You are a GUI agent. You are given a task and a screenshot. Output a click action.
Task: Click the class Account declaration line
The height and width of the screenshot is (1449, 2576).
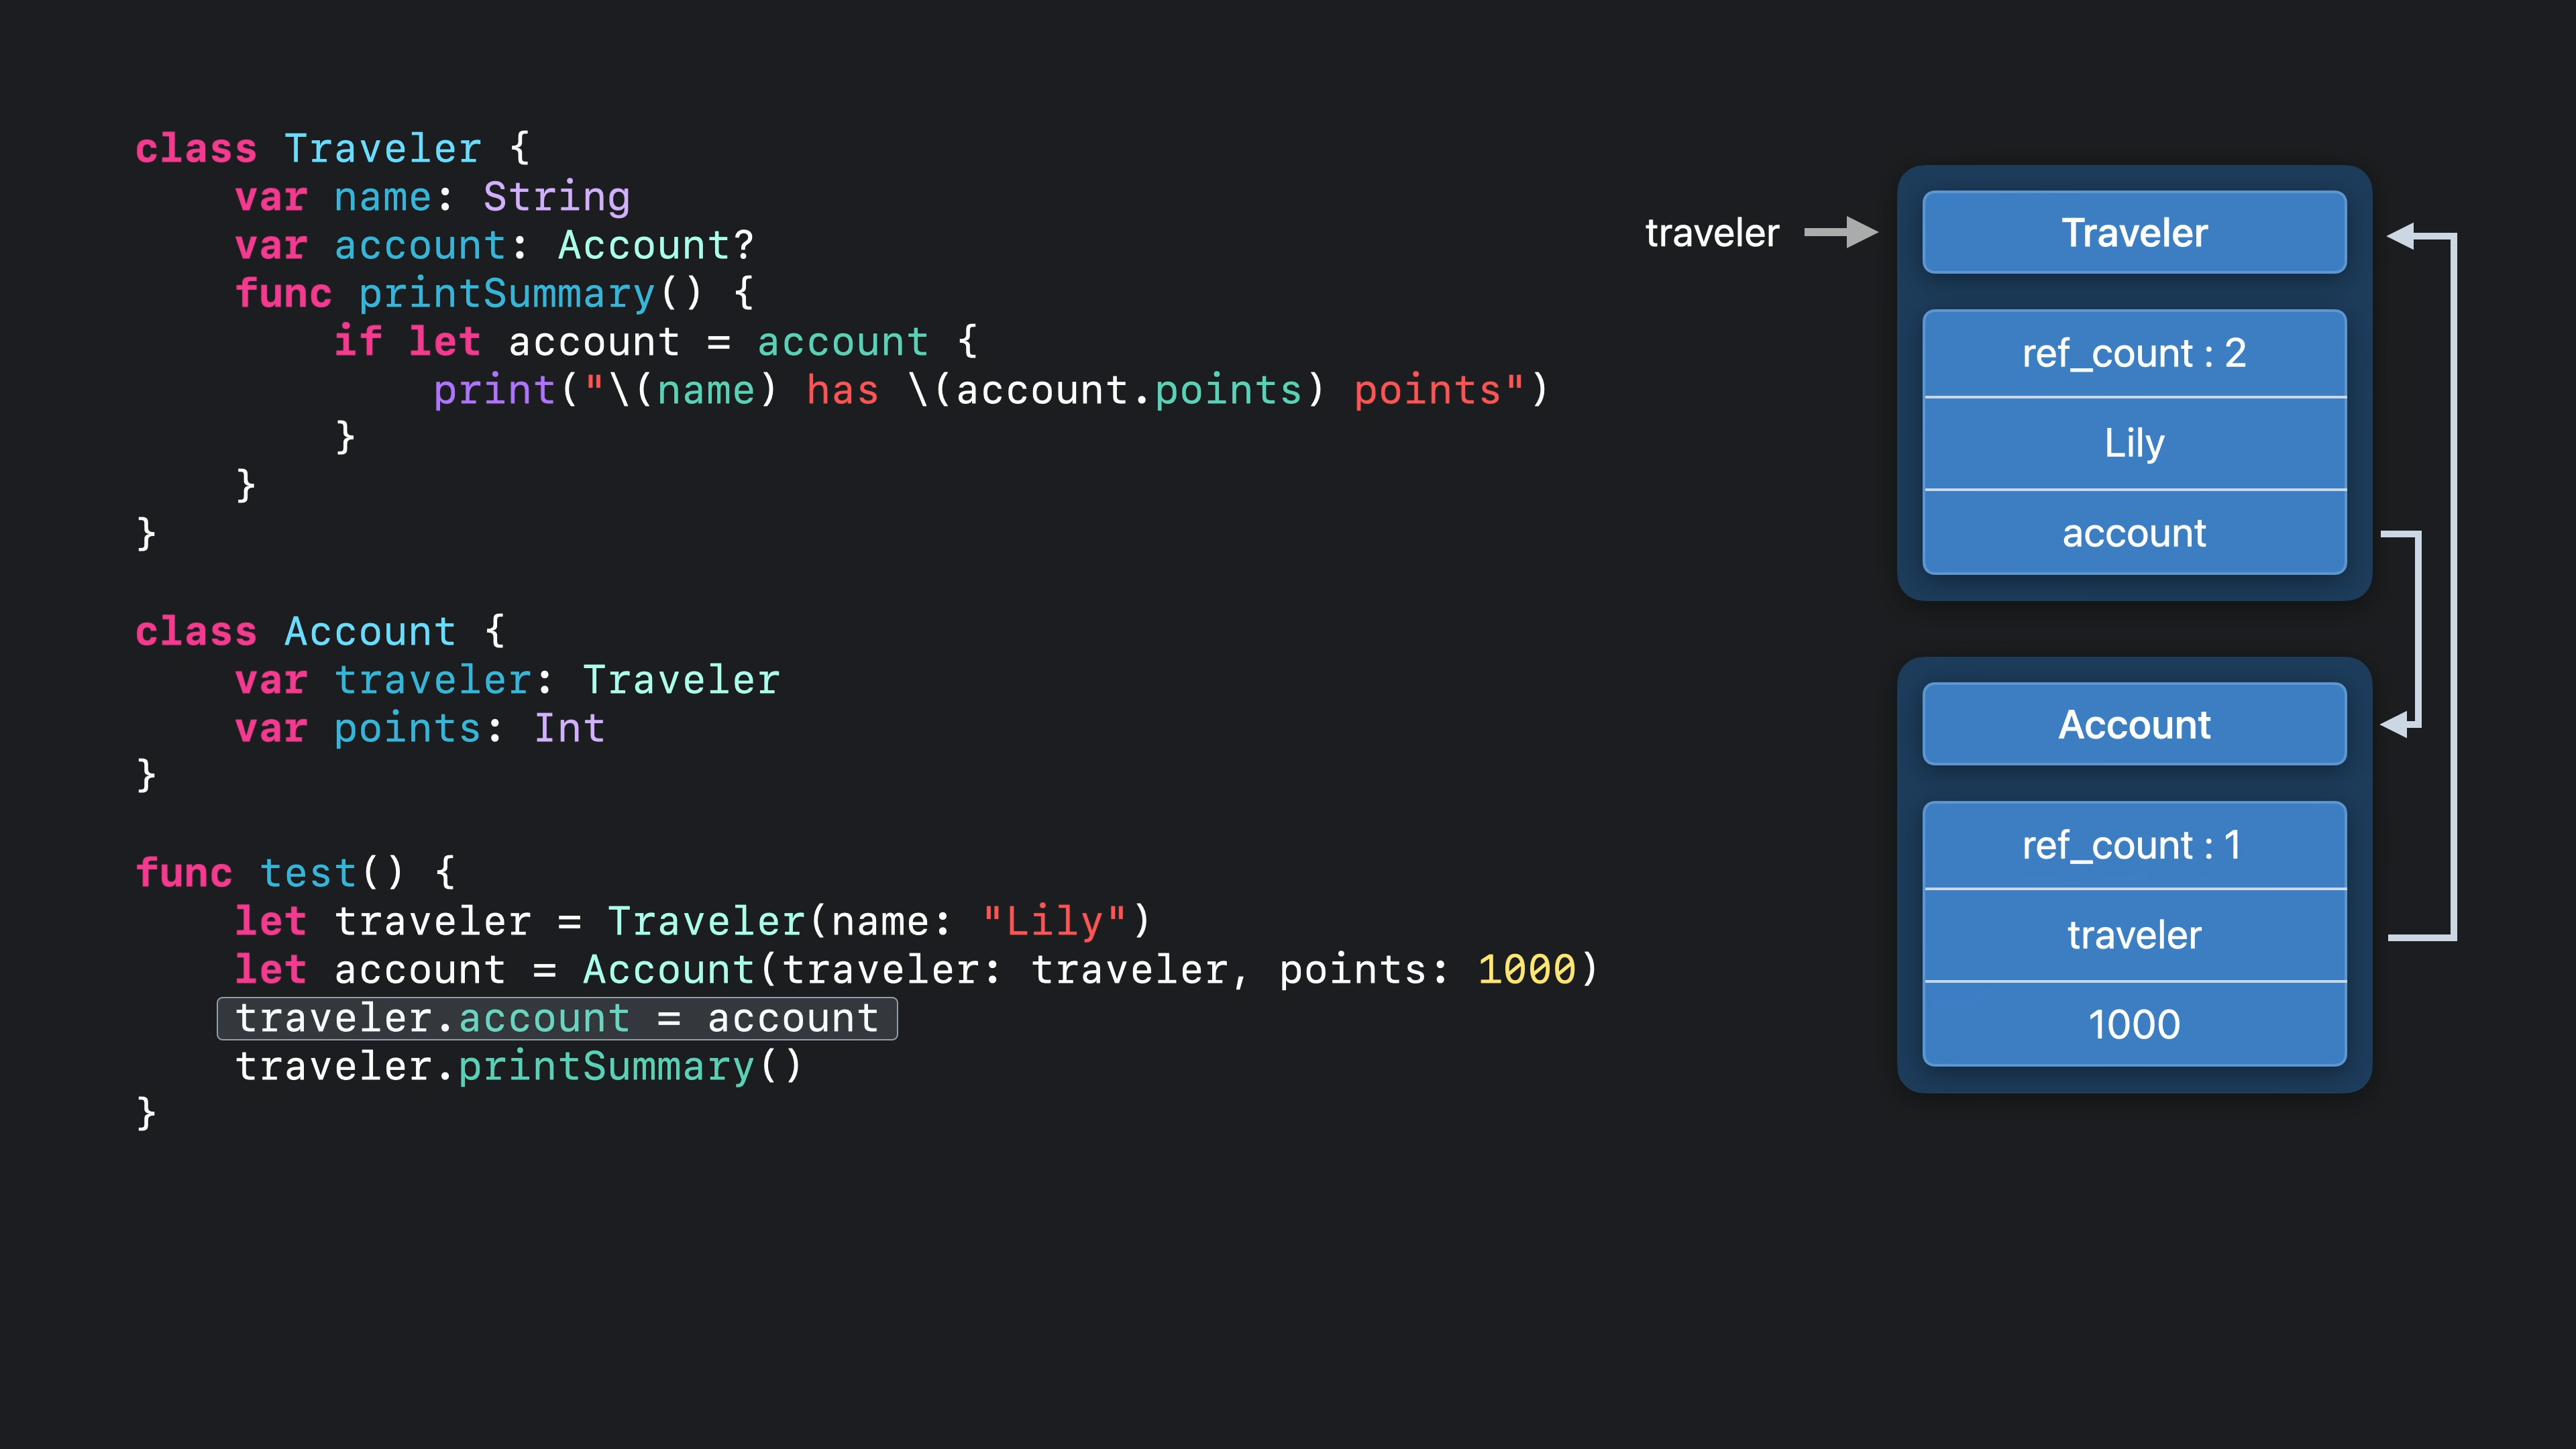pyautogui.click(x=320, y=632)
